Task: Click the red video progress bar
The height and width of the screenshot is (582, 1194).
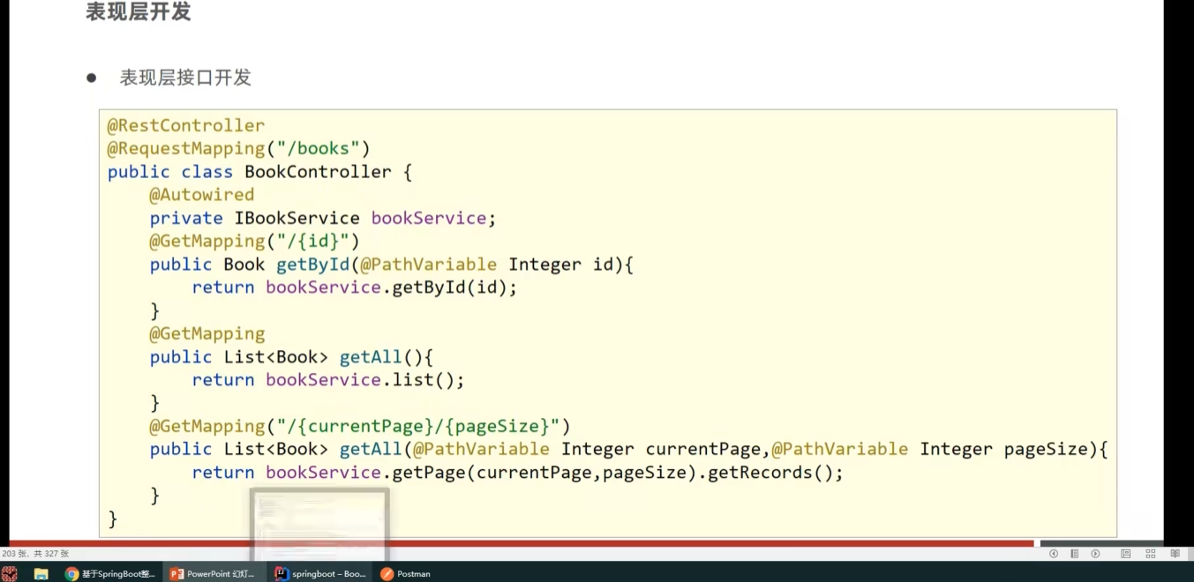Action: [x=521, y=543]
